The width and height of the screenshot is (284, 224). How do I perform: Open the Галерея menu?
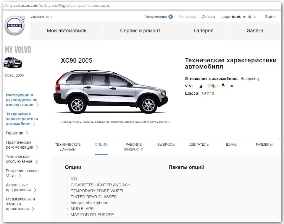pyautogui.click(x=204, y=30)
